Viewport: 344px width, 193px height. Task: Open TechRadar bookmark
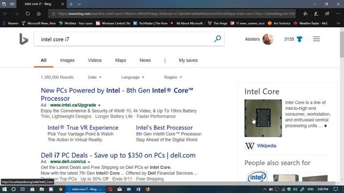click(x=150, y=23)
